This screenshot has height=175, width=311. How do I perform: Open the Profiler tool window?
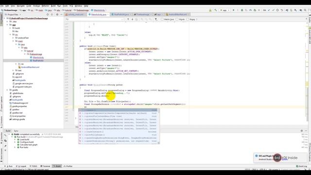pyautogui.click(x=68, y=166)
